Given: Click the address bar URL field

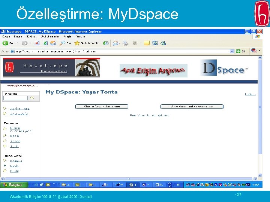Looking at the screenshot, I should tap(122, 51).
